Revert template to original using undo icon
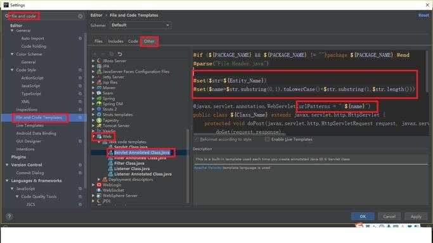This screenshot has width=433, height=243. pos(120,54)
